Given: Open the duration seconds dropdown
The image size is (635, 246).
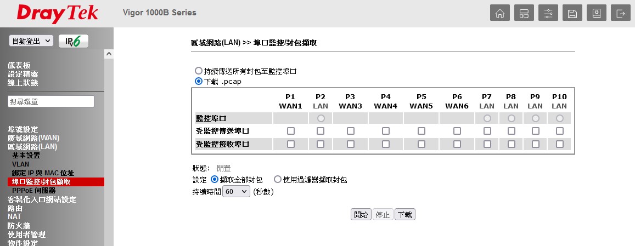Looking at the screenshot, I should (x=236, y=192).
